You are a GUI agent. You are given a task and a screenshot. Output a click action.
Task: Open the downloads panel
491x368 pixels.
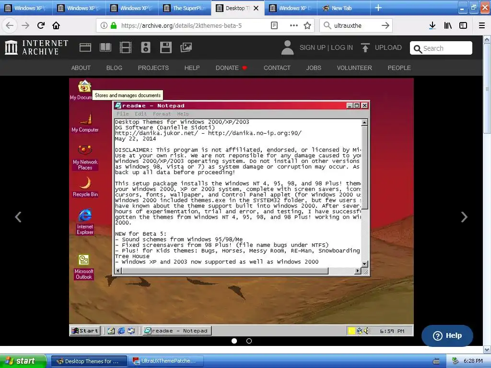tap(433, 25)
